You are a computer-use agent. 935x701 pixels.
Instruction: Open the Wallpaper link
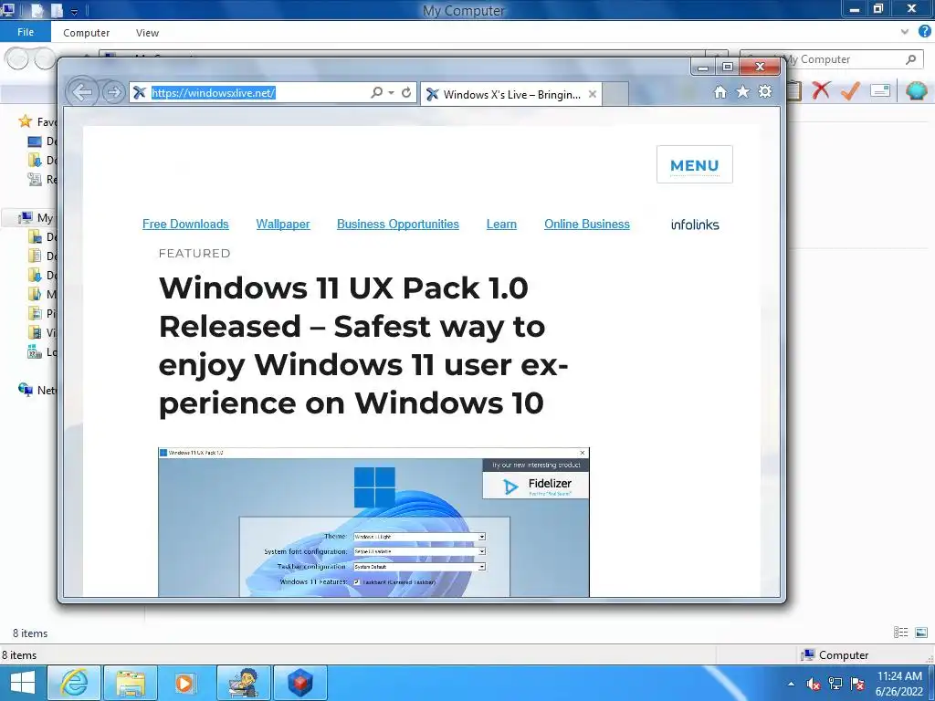[283, 225]
